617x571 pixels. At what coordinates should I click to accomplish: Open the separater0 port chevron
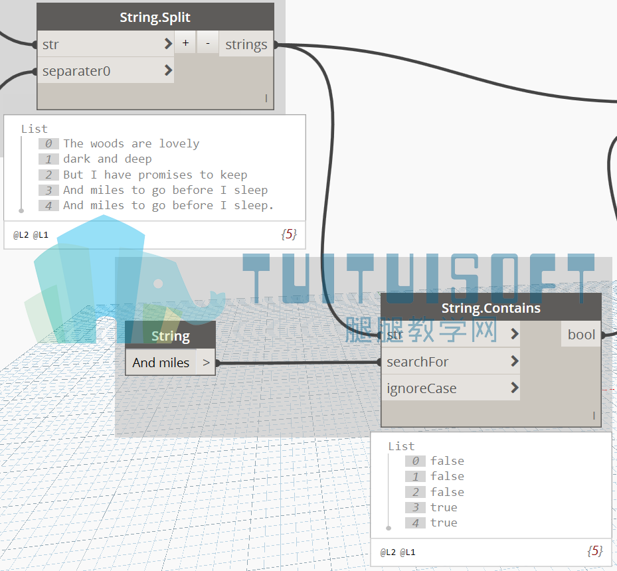tap(168, 70)
